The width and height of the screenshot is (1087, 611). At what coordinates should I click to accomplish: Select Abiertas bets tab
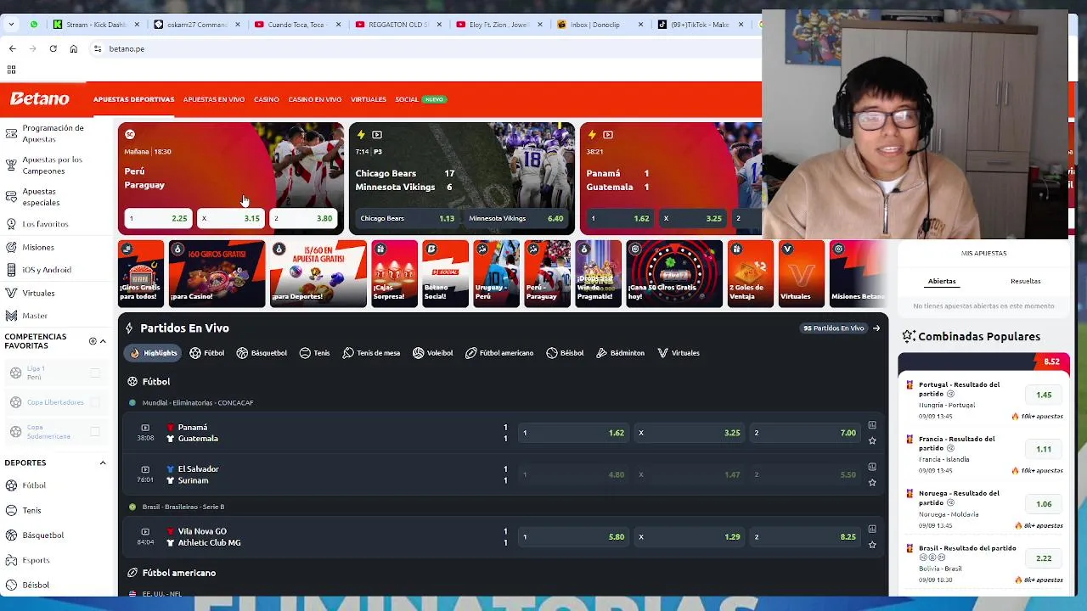942,281
